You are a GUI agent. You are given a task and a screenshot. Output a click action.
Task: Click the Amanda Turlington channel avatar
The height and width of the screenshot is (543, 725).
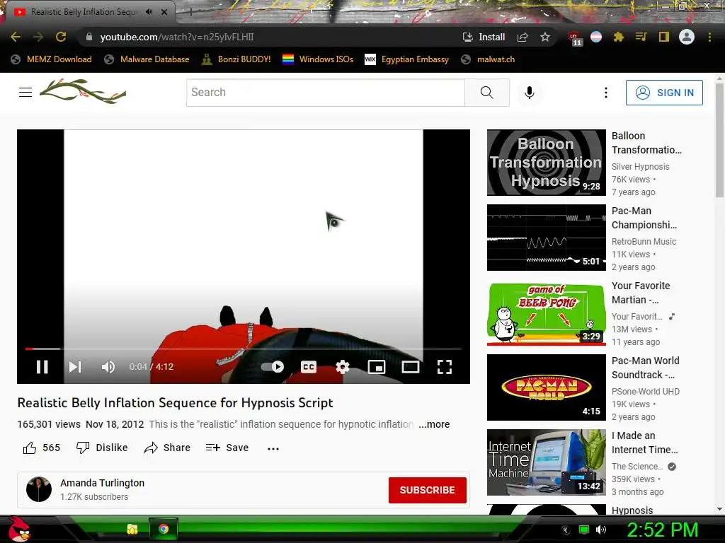pos(39,489)
